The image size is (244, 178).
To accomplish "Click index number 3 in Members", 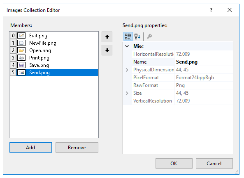I will [x=13, y=58].
